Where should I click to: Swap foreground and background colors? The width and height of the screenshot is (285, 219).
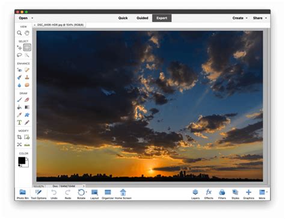tap(27, 159)
